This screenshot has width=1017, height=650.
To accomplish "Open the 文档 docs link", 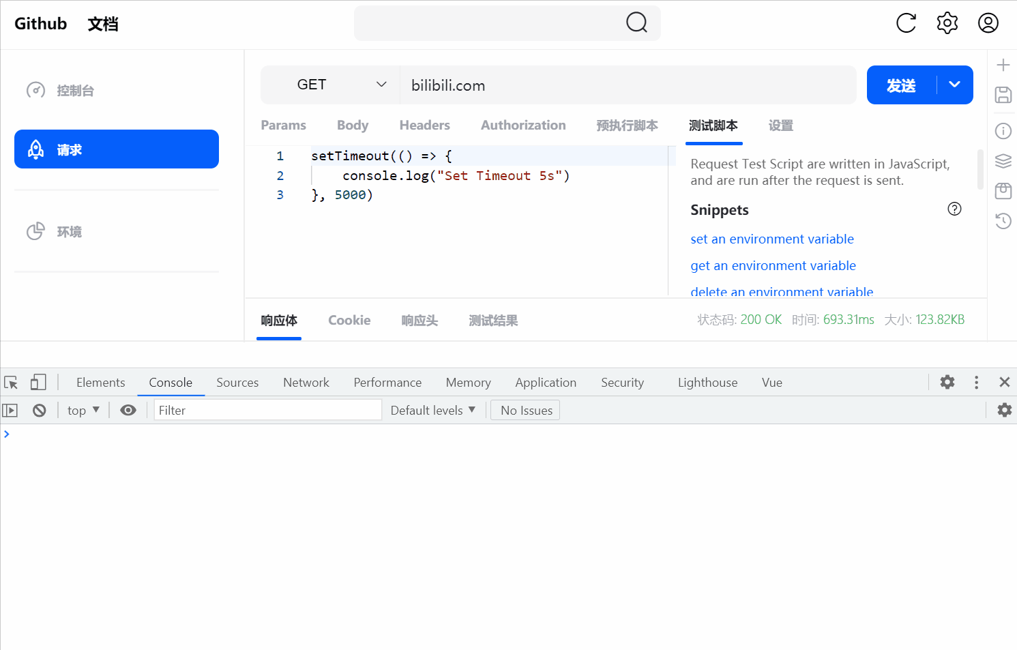I will (103, 24).
